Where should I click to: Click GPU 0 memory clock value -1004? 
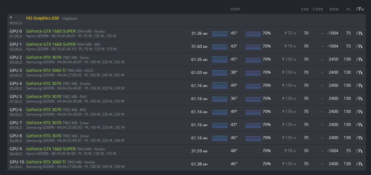point(333,33)
